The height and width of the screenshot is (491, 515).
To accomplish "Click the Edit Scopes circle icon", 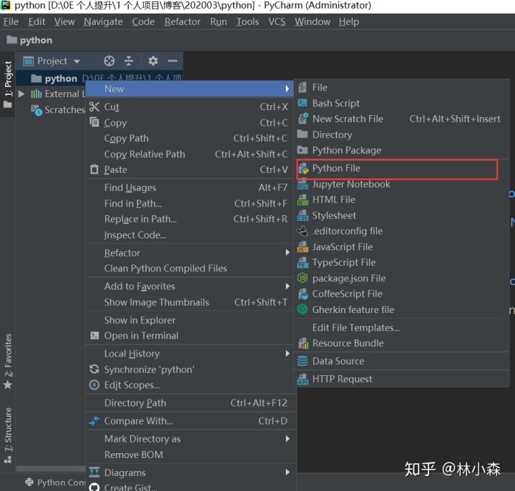I will coord(94,385).
